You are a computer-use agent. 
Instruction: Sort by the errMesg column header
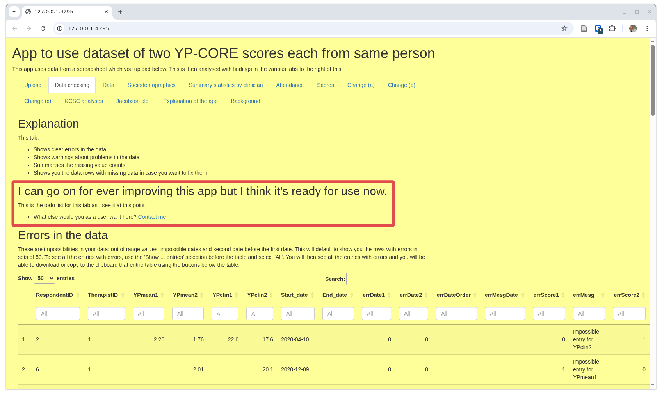(584, 295)
